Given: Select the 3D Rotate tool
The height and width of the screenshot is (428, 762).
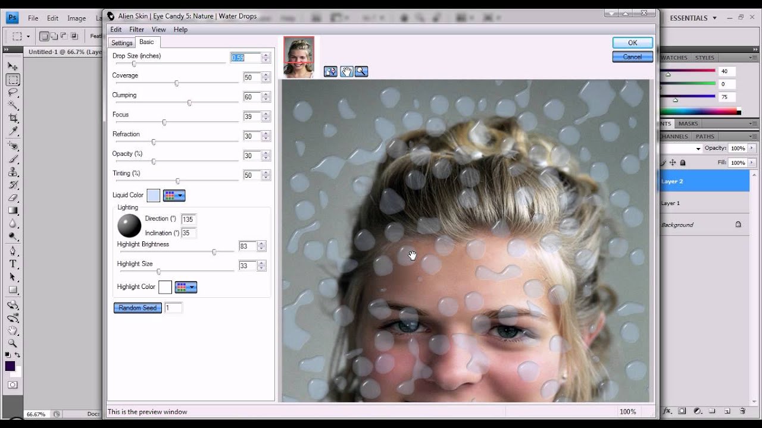Looking at the screenshot, I should pyautogui.click(x=13, y=305).
